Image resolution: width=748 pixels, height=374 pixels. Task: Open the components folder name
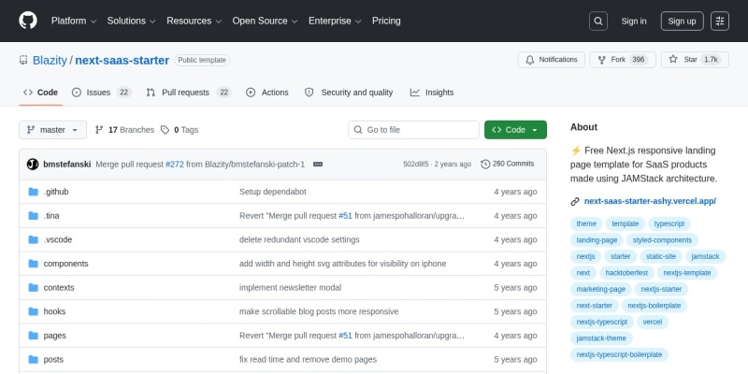(x=65, y=264)
